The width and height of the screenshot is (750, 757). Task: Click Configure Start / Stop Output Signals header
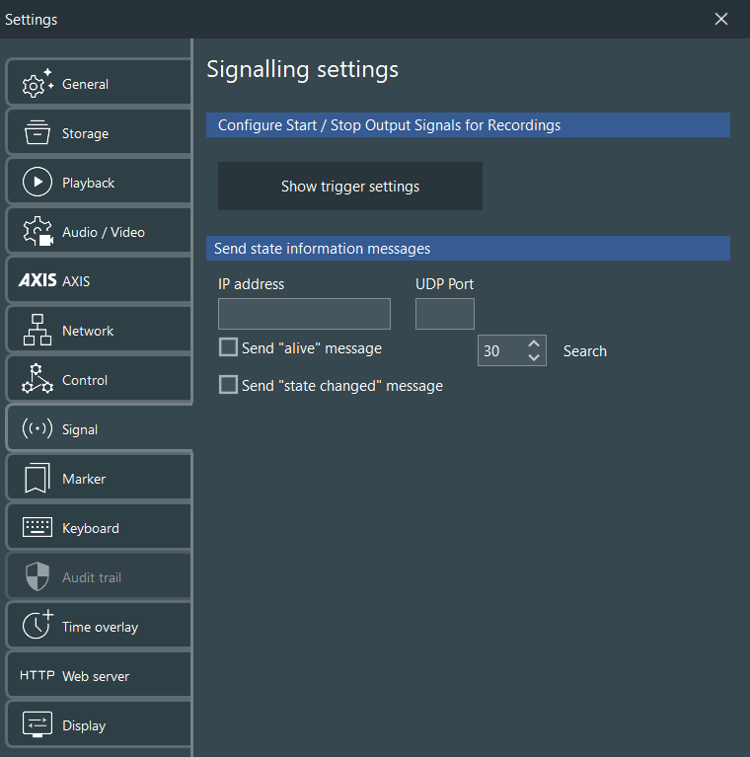tap(468, 125)
